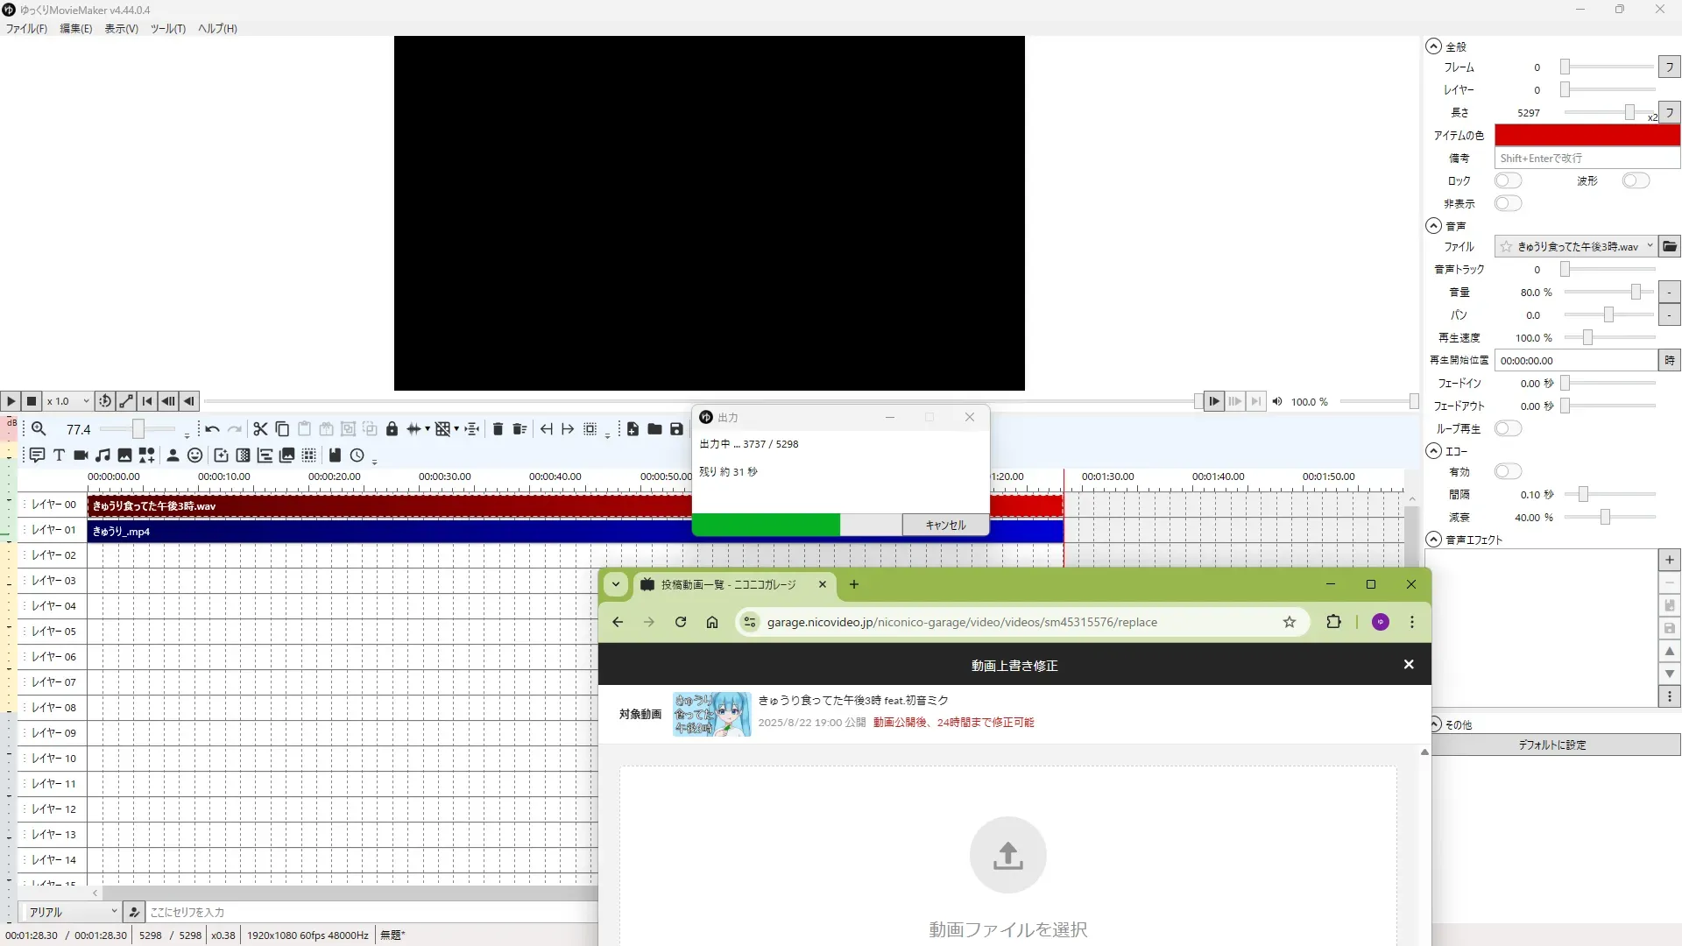Screen dimensions: 1682x946
Task: Open audio file browser folder icon
Action: click(1670, 247)
